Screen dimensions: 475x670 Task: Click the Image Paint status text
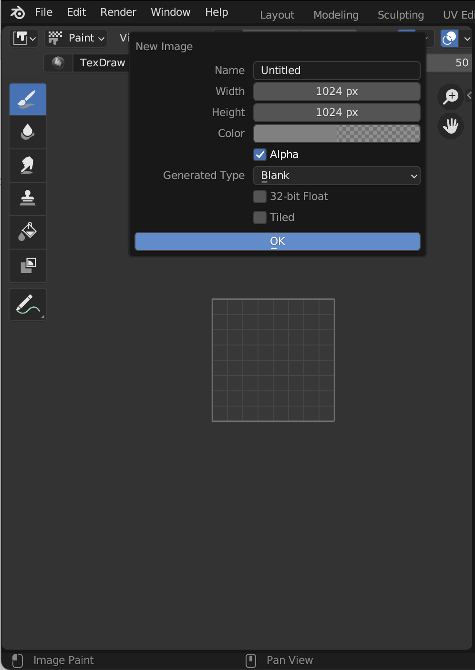tap(63, 660)
